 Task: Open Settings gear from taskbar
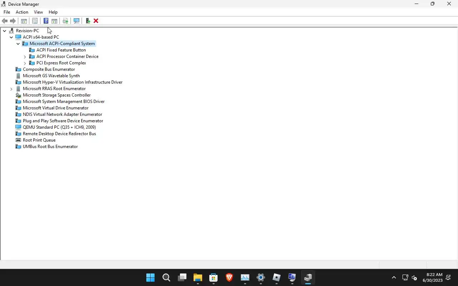pyautogui.click(x=261, y=277)
